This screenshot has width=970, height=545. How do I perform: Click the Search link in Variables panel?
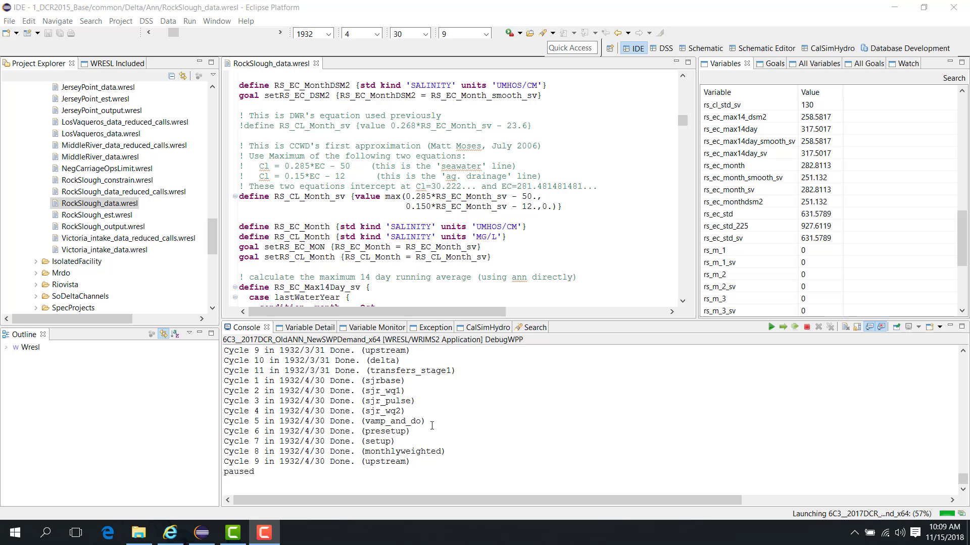pos(954,78)
